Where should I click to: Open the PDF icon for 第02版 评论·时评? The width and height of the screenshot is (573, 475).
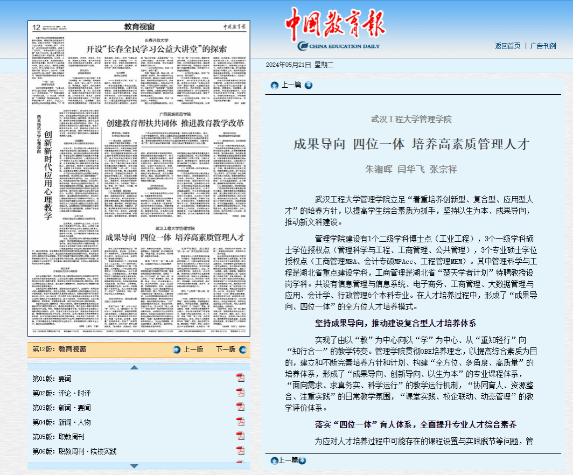pyautogui.click(x=240, y=393)
